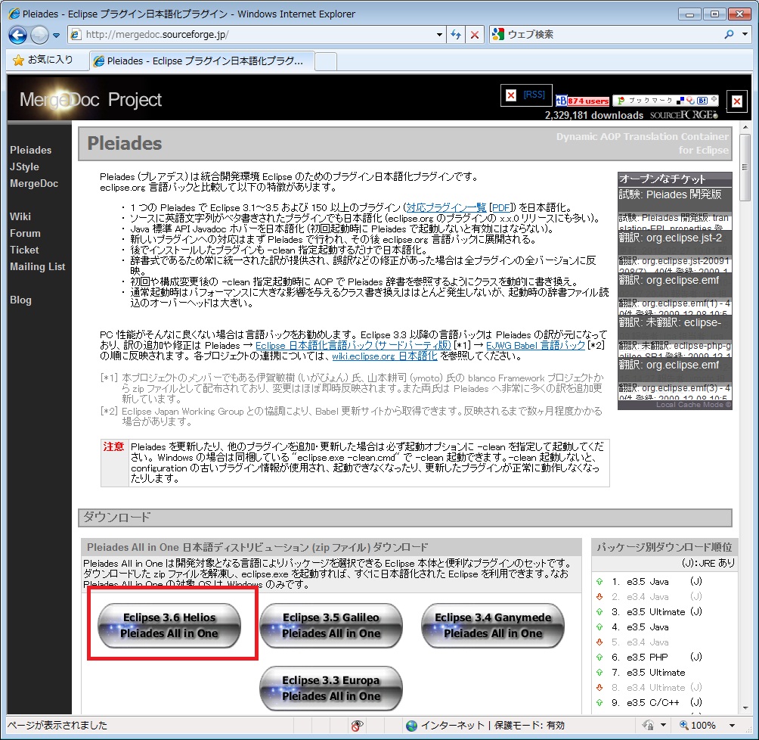Select the Pleiades page tab
The width and height of the screenshot is (759, 740).
(x=202, y=61)
